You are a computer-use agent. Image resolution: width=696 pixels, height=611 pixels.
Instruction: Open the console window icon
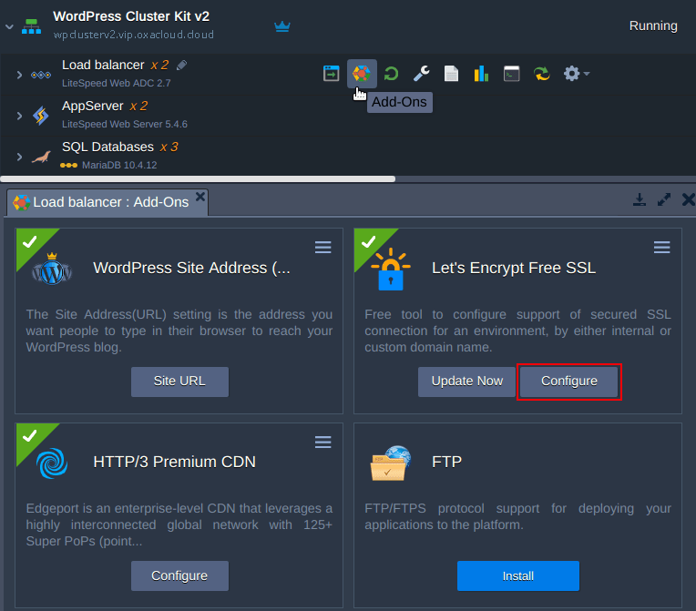511,74
